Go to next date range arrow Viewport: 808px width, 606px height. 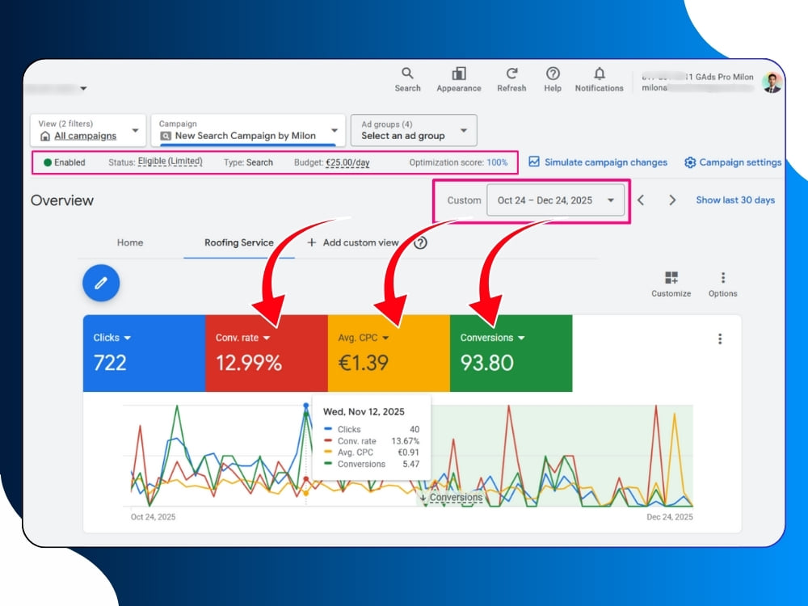pos(672,200)
